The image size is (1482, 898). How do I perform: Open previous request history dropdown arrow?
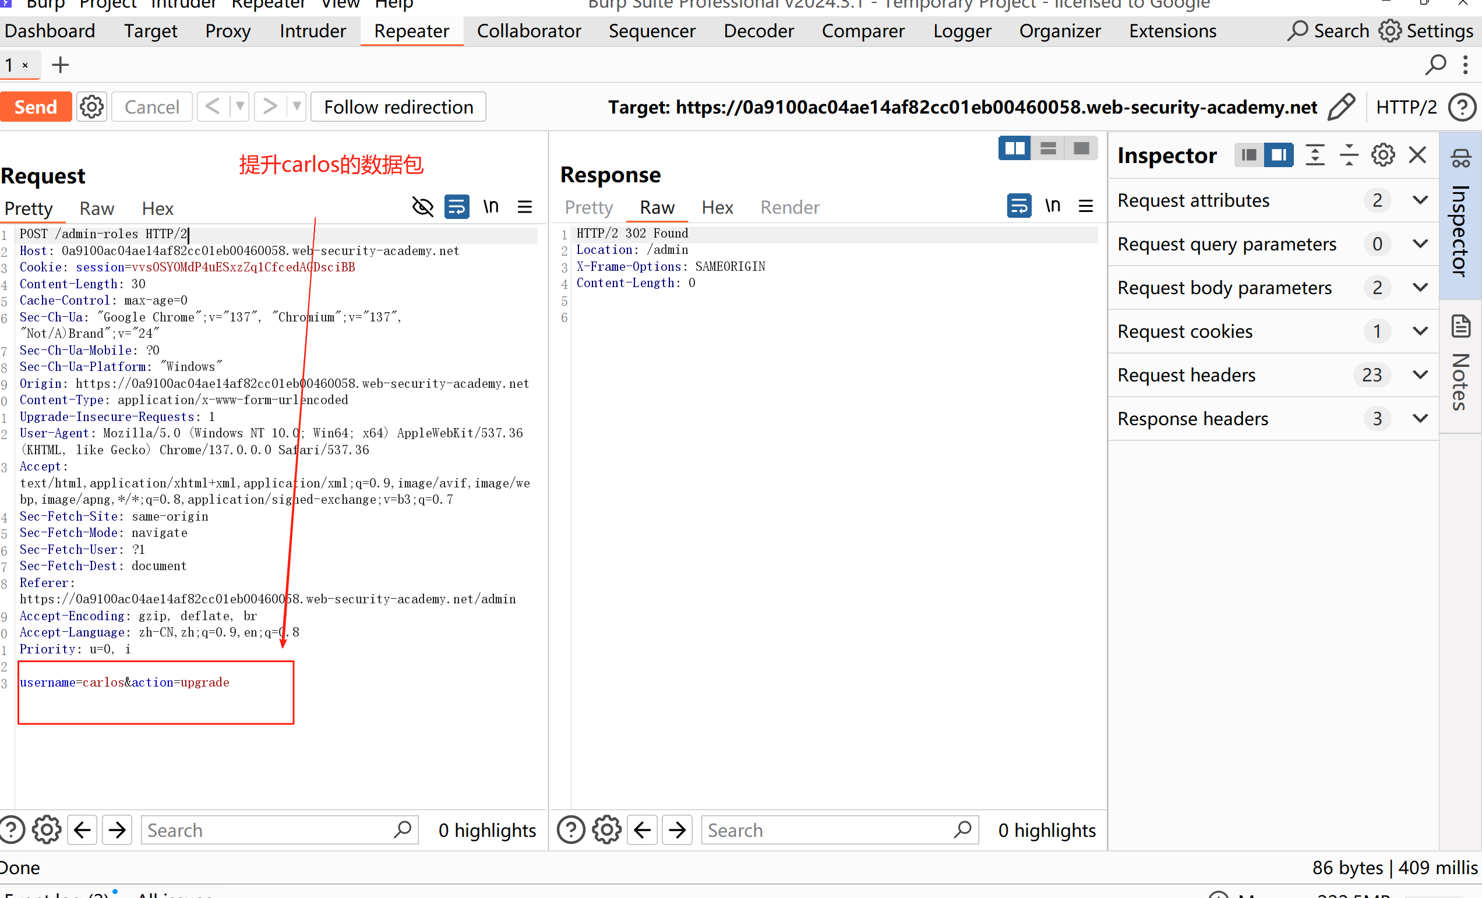(239, 107)
